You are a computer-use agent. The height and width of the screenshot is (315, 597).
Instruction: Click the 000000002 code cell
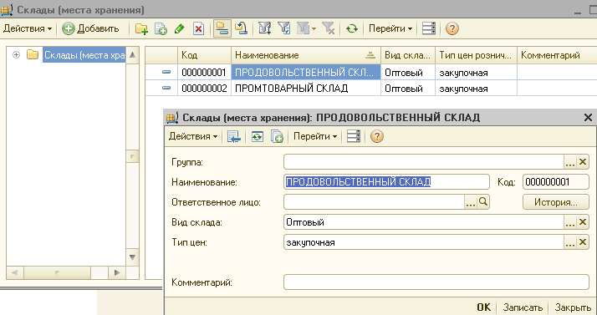[205, 89]
